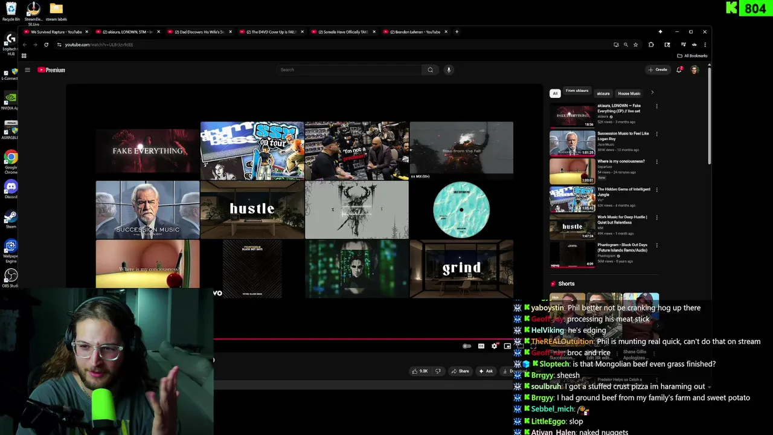Open video settings gear icon
The image size is (773, 435).
click(494, 346)
